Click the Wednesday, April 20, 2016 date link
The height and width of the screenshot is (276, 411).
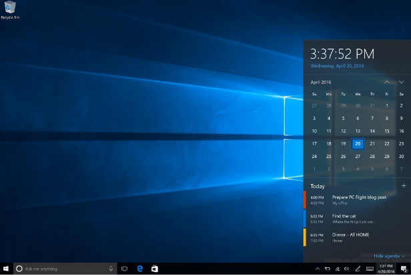tap(338, 66)
